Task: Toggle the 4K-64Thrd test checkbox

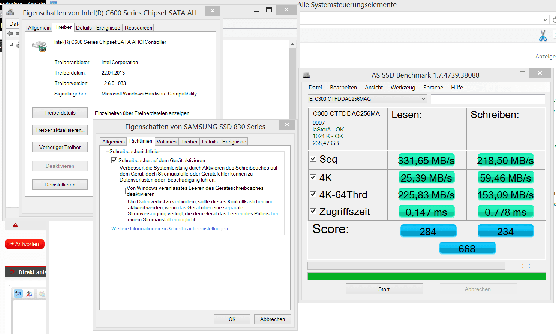Action: [x=313, y=194]
